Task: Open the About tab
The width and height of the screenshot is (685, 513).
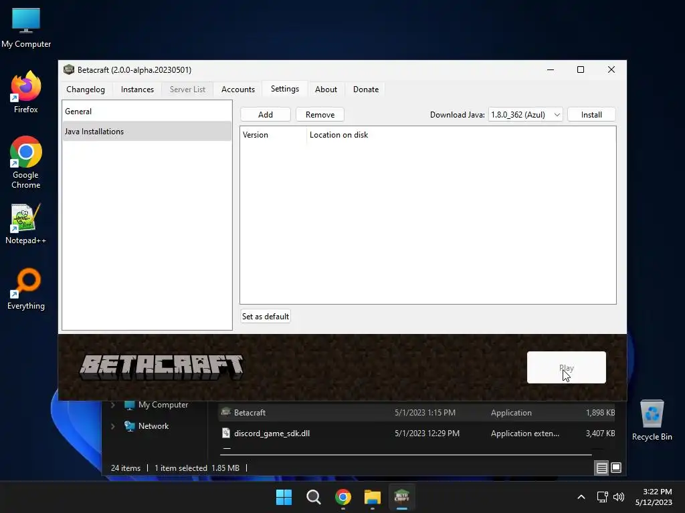Action: click(x=326, y=90)
